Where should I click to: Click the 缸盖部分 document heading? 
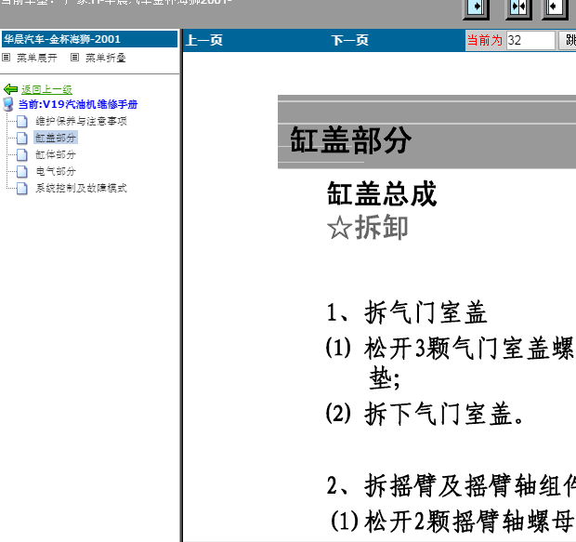pyautogui.click(x=350, y=140)
